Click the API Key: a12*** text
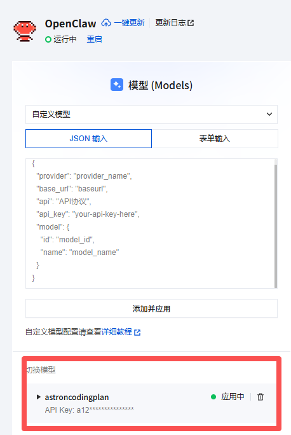Screen dimensions: 291x435 click(89, 410)
